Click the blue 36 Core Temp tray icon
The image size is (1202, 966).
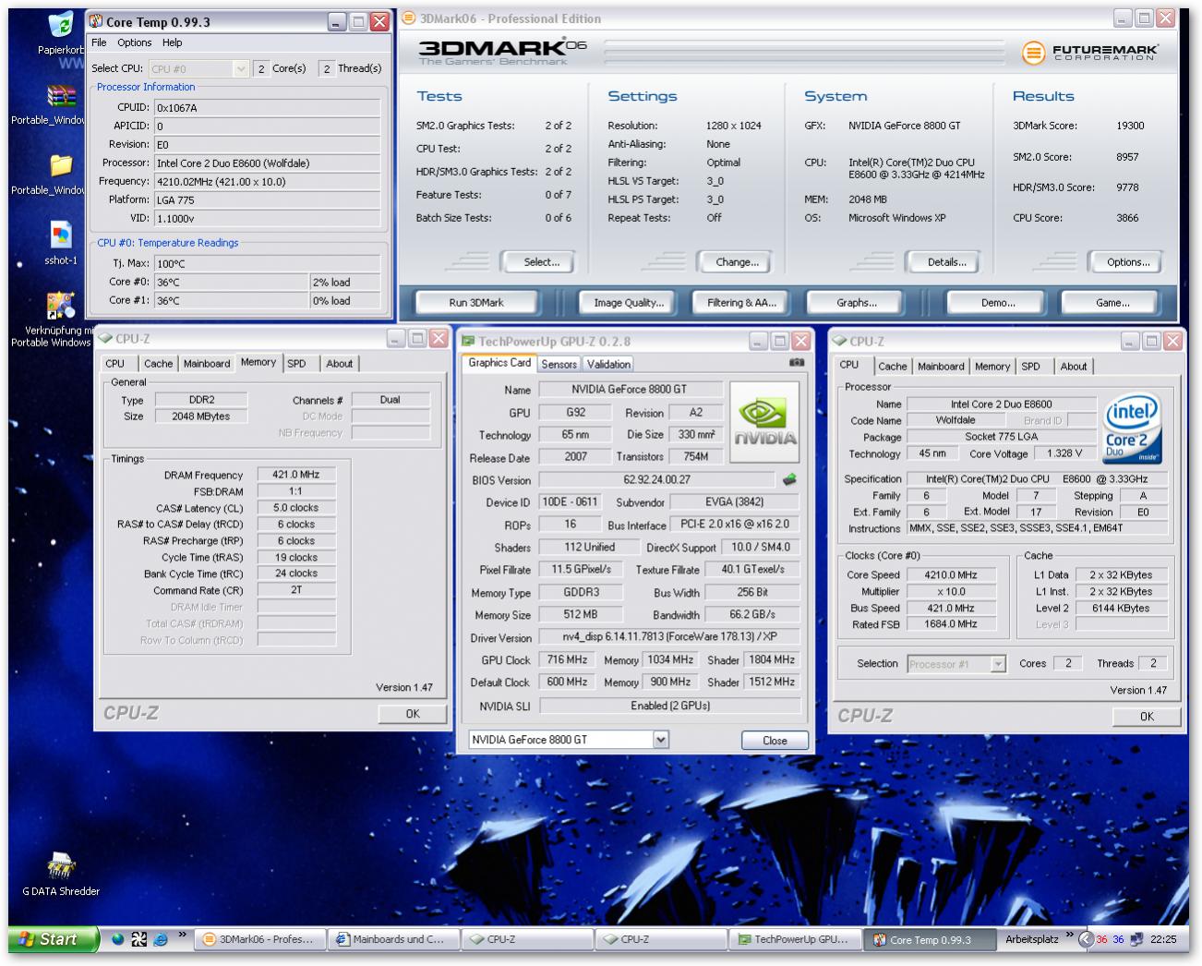(1118, 939)
